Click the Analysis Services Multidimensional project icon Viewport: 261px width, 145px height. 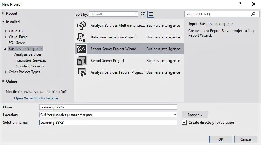82,26
